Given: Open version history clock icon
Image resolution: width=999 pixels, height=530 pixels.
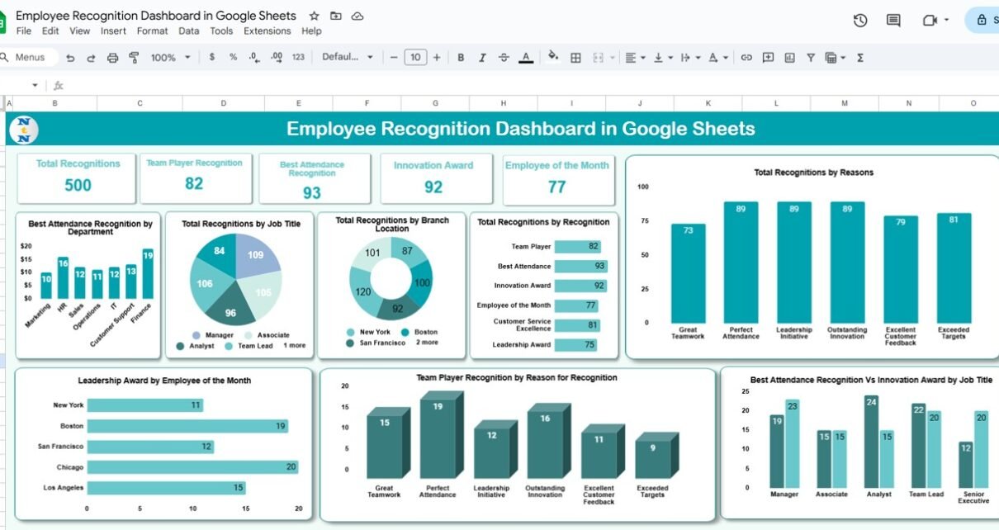Looking at the screenshot, I should coord(860,21).
